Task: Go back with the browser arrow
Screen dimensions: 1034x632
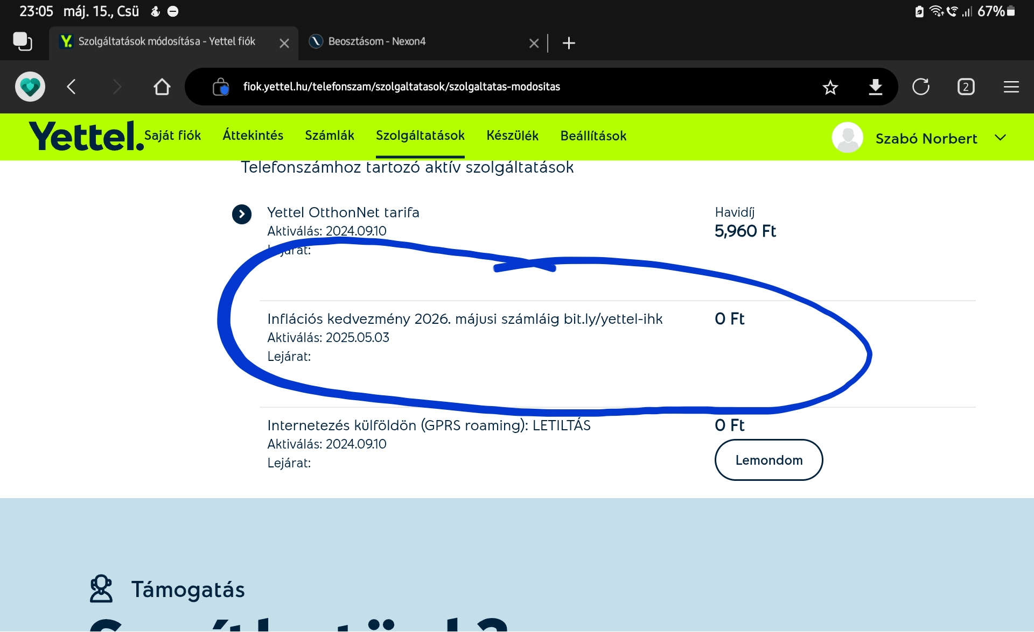Action: tap(71, 87)
